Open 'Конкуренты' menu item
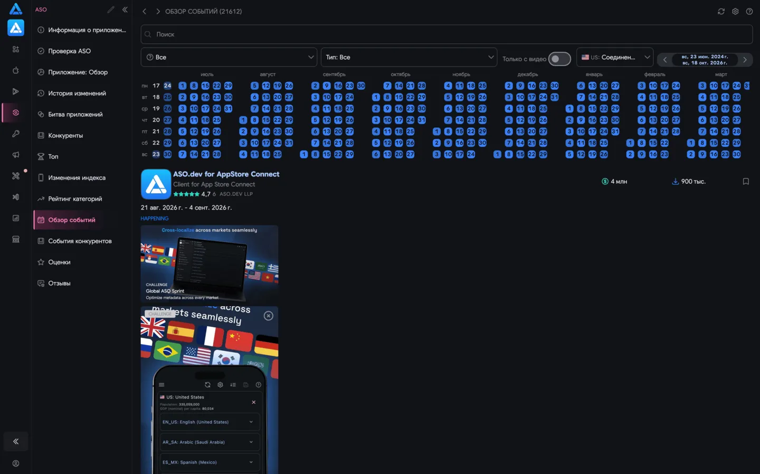The image size is (760, 474). click(x=82, y=136)
